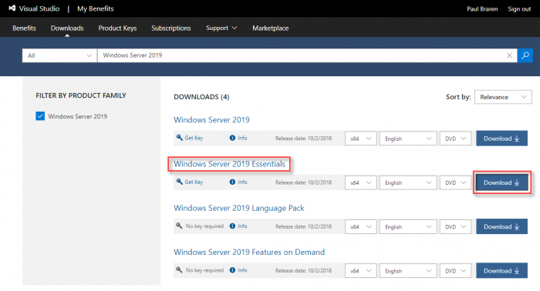
Task: Click Info link for Server 2019 Essentials
Action: coord(242,182)
